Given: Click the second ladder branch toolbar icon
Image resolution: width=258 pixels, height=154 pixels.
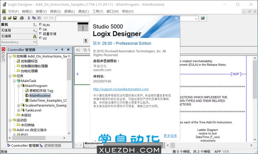Looking at the screenshot, I should click(x=85, y=50).
